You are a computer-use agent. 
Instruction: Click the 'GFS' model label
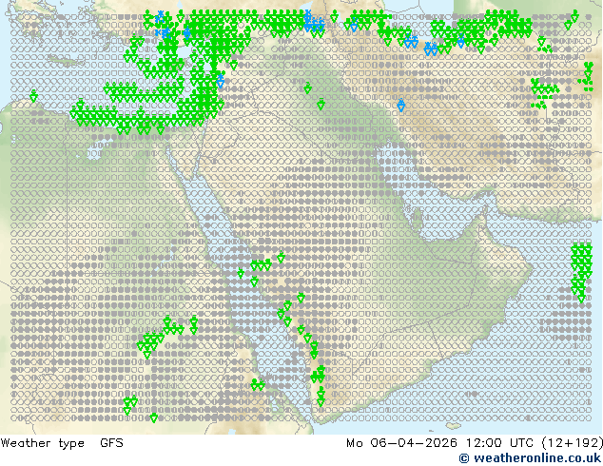point(111,443)
